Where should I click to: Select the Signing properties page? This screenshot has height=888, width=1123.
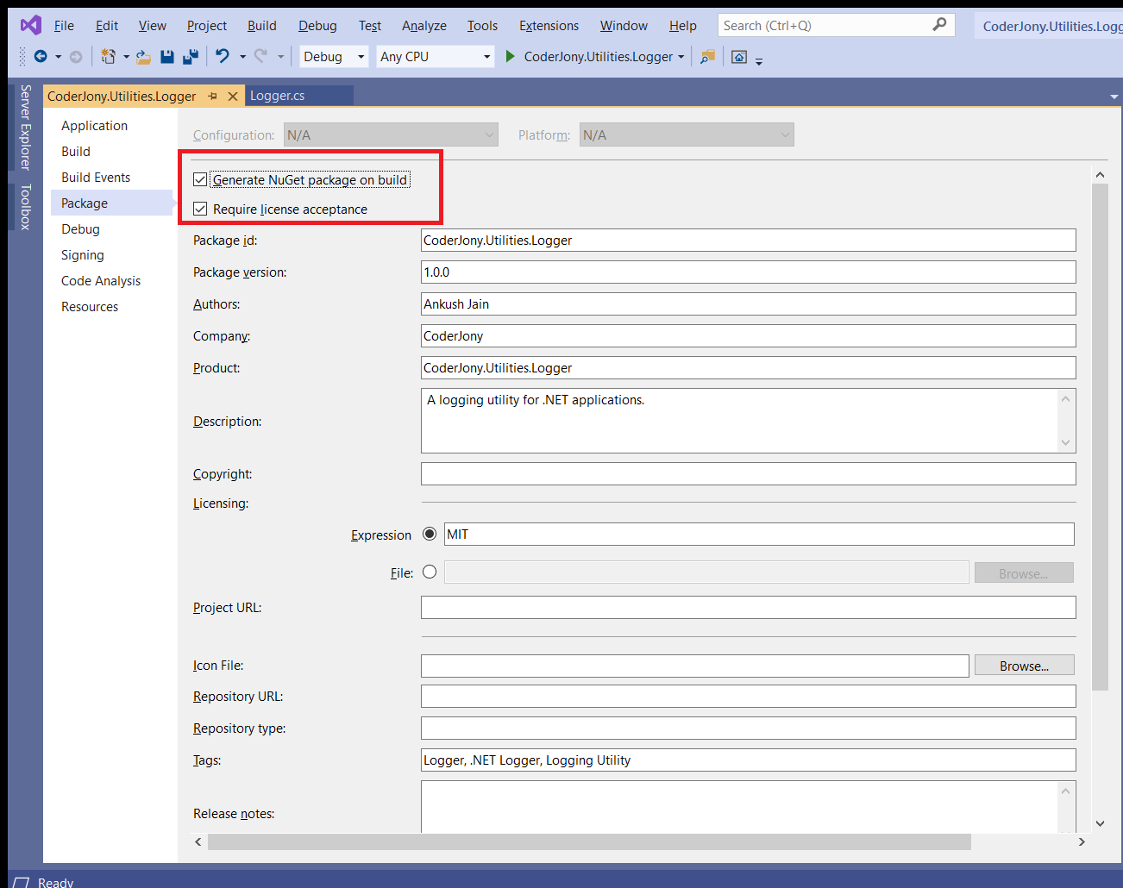click(x=82, y=254)
